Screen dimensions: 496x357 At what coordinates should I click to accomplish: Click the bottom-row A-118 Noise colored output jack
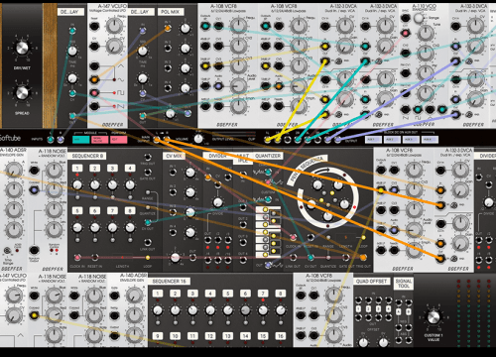coord(34,315)
